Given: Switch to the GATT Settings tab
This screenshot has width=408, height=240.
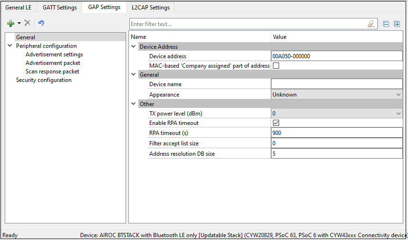Looking at the screenshot, I should [x=60, y=8].
